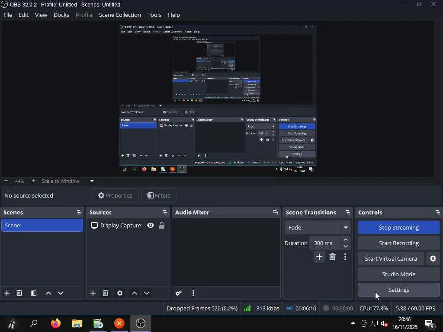Enable Studio Mode

tap(398, 274)
